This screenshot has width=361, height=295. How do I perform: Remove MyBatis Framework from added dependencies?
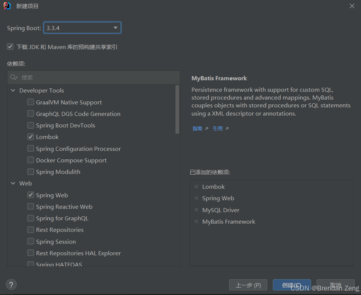196,221
